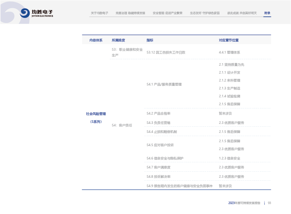Open 2.1.4 试验检测 section reference
Image resolution: width=291 pixels, height=214 pixels.
pyautogui.click(x=229, y=96)
